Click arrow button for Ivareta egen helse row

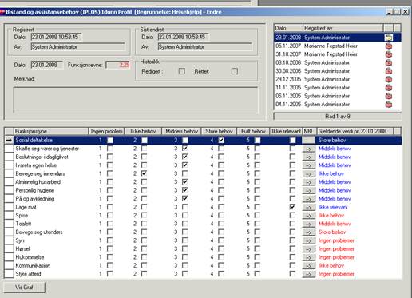pyautogui.click(x=309, y=165)
